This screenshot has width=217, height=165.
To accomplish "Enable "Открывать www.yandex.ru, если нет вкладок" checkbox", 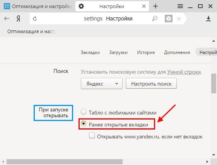I will tap(92, 136).
